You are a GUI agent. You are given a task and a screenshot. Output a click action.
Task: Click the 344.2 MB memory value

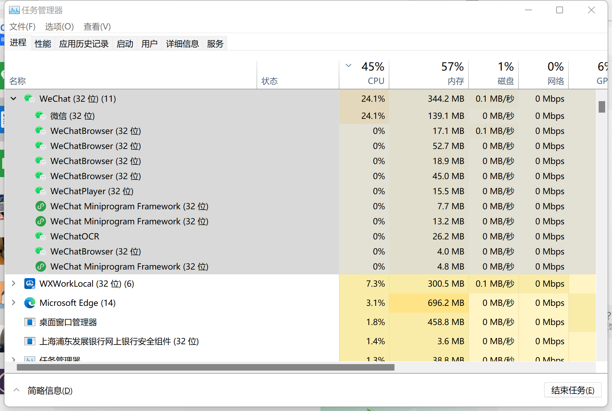(446, 99)
